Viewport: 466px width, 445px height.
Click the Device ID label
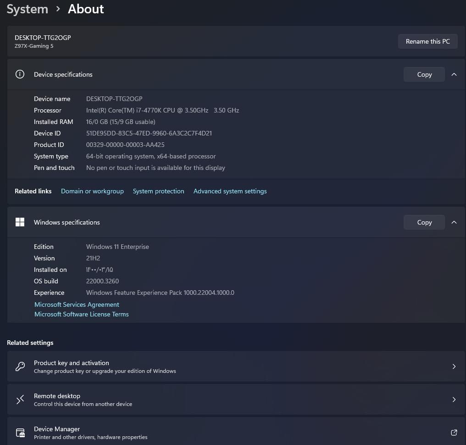tap(47, 133)
